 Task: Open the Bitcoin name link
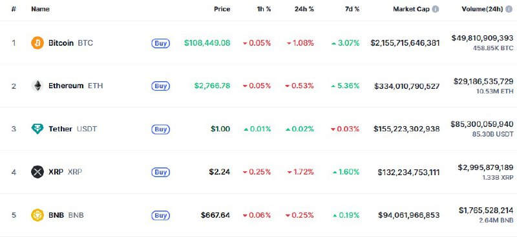click(x=61, y=43)
